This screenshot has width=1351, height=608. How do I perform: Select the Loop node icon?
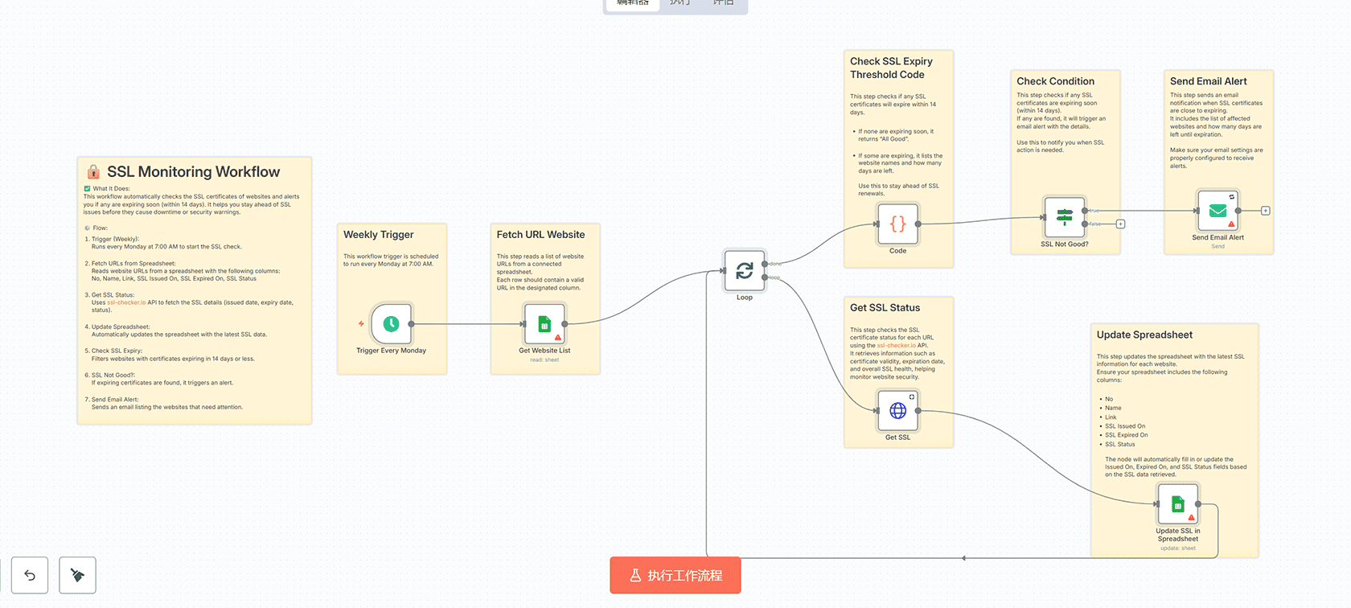tap(745, 271)
